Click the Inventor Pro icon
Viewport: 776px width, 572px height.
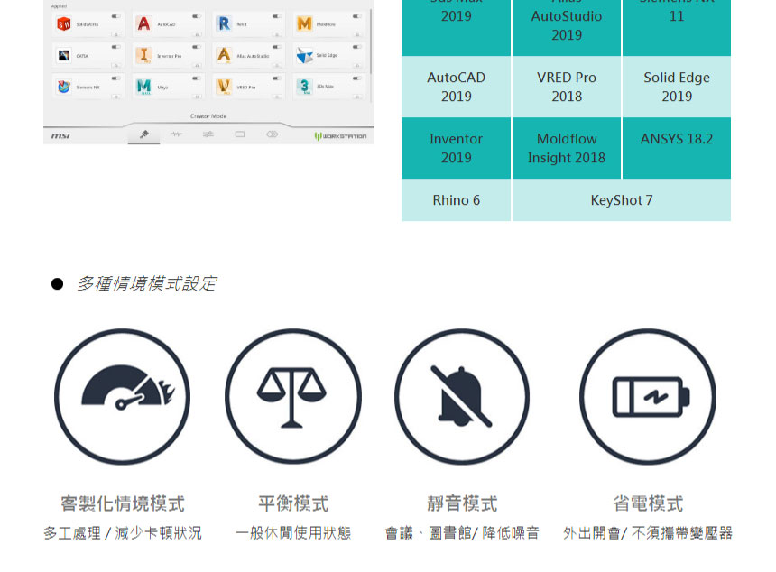143,54
